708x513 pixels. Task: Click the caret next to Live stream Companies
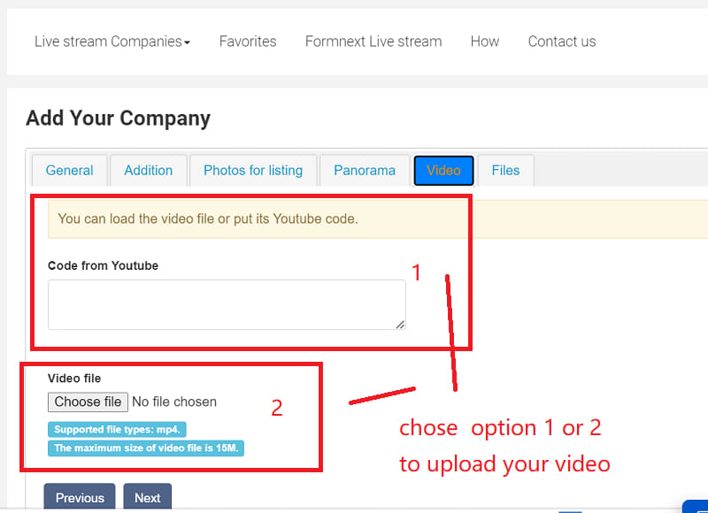(187, 42)
